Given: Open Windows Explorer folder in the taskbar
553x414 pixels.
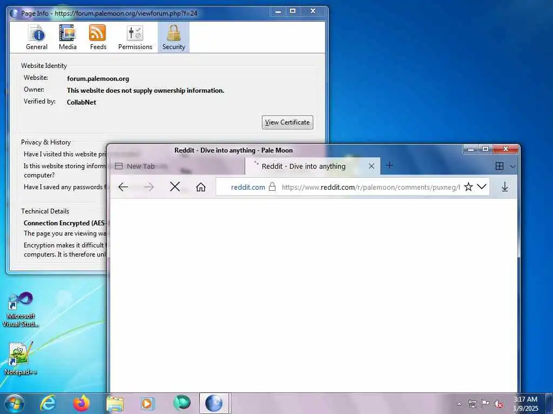Looking at the screenshot, I should 115,404.
